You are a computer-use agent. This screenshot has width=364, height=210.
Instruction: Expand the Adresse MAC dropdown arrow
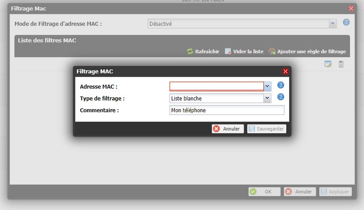268,86
